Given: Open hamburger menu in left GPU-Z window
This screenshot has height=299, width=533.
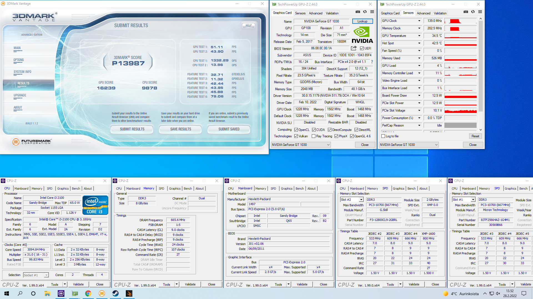Looking at the screenshot, I should click(372, 12).
